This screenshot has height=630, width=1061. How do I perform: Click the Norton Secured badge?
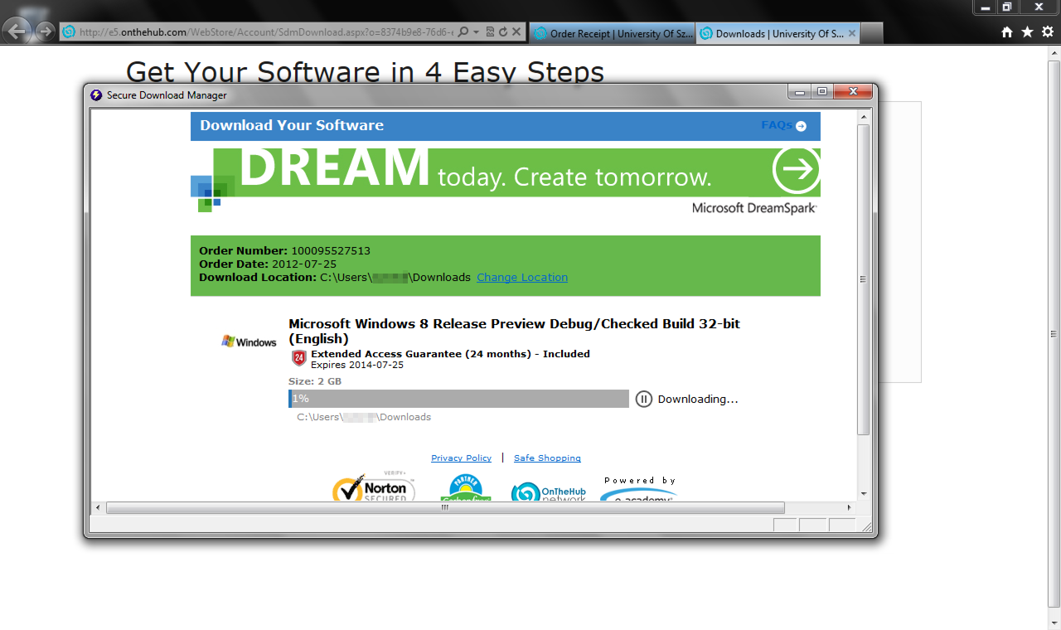point(374,487)
